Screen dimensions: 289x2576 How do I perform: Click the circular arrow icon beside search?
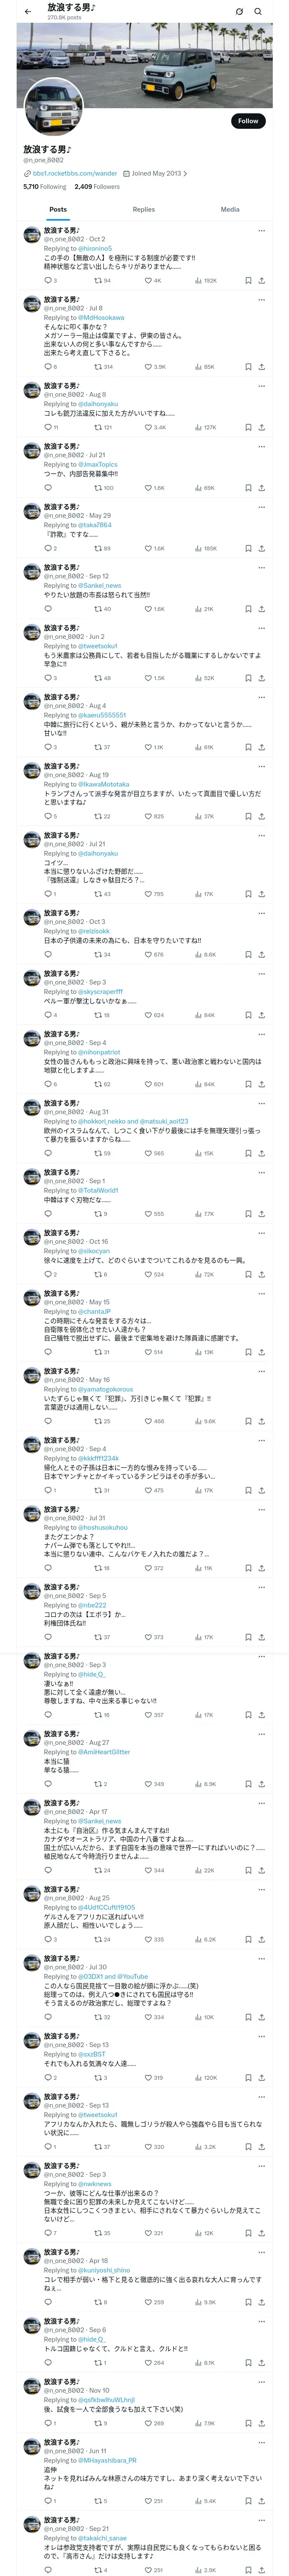(239, 11)
